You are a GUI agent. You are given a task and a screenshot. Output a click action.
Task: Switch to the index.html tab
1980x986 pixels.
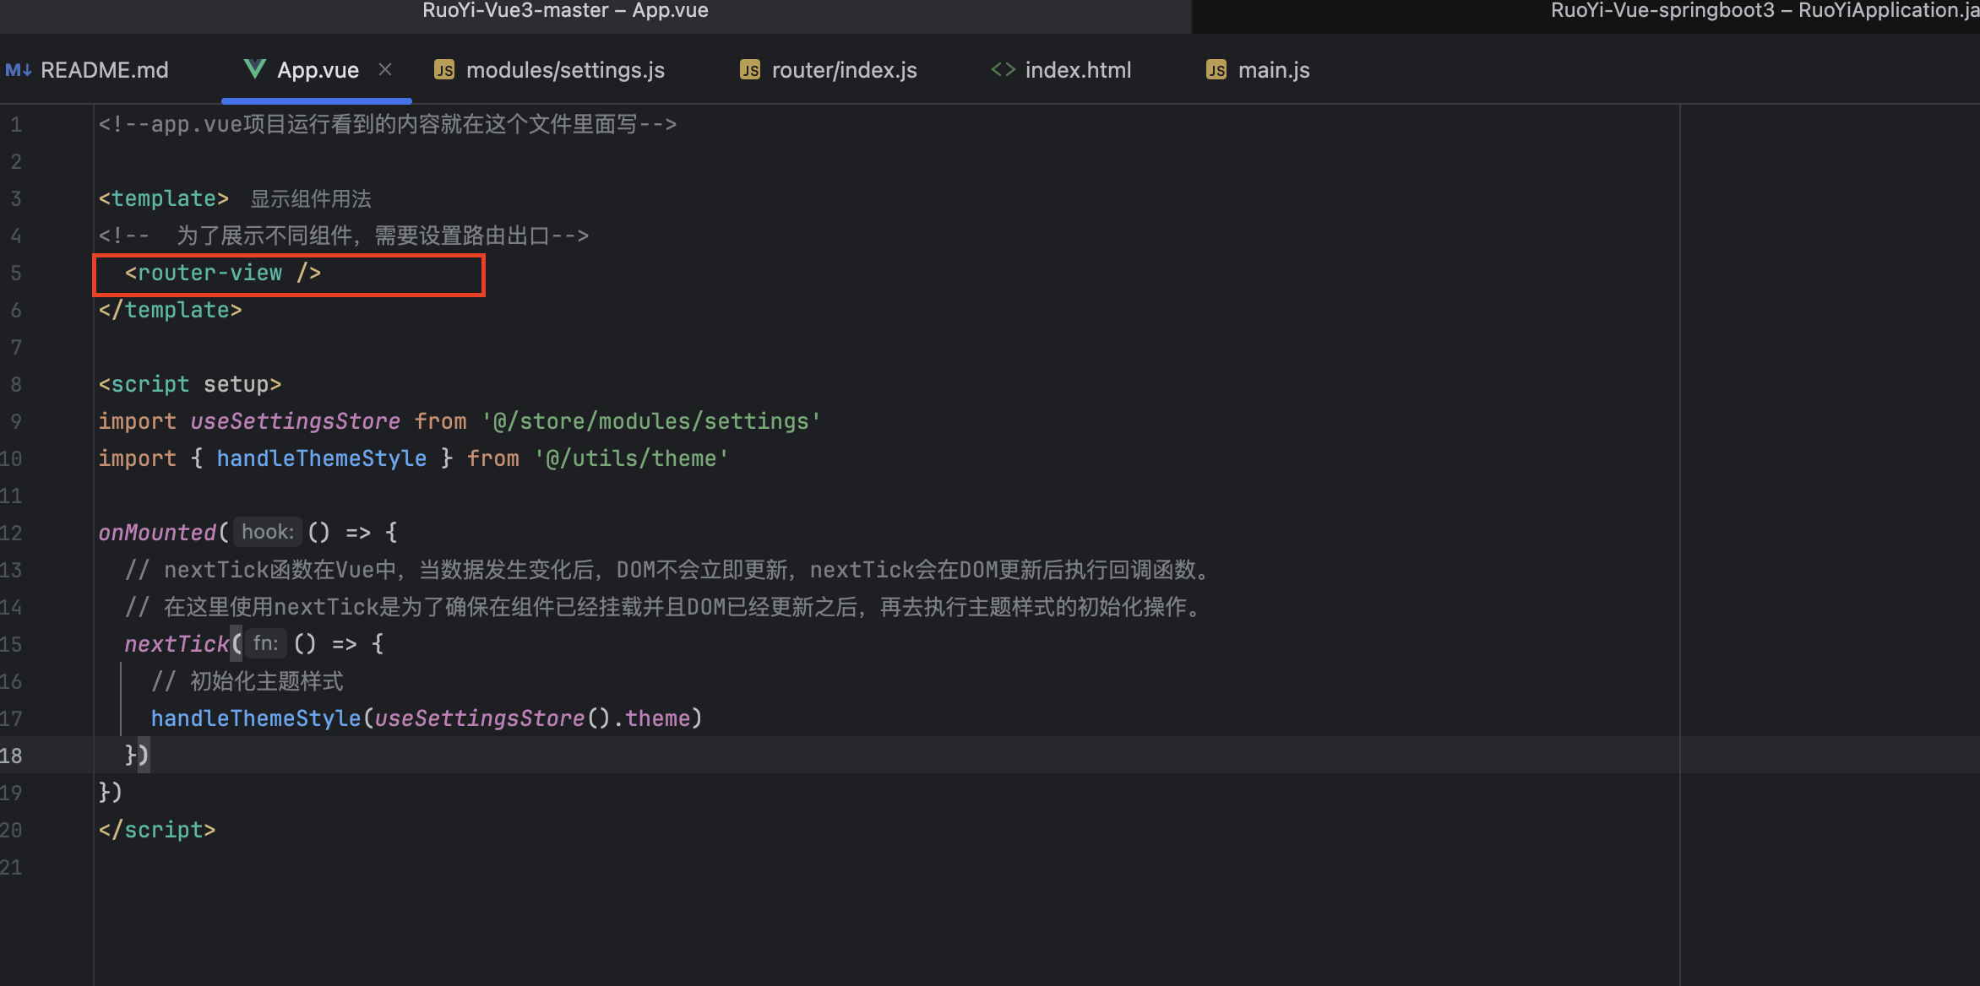pyautogui.click(x=1077, y=70)
